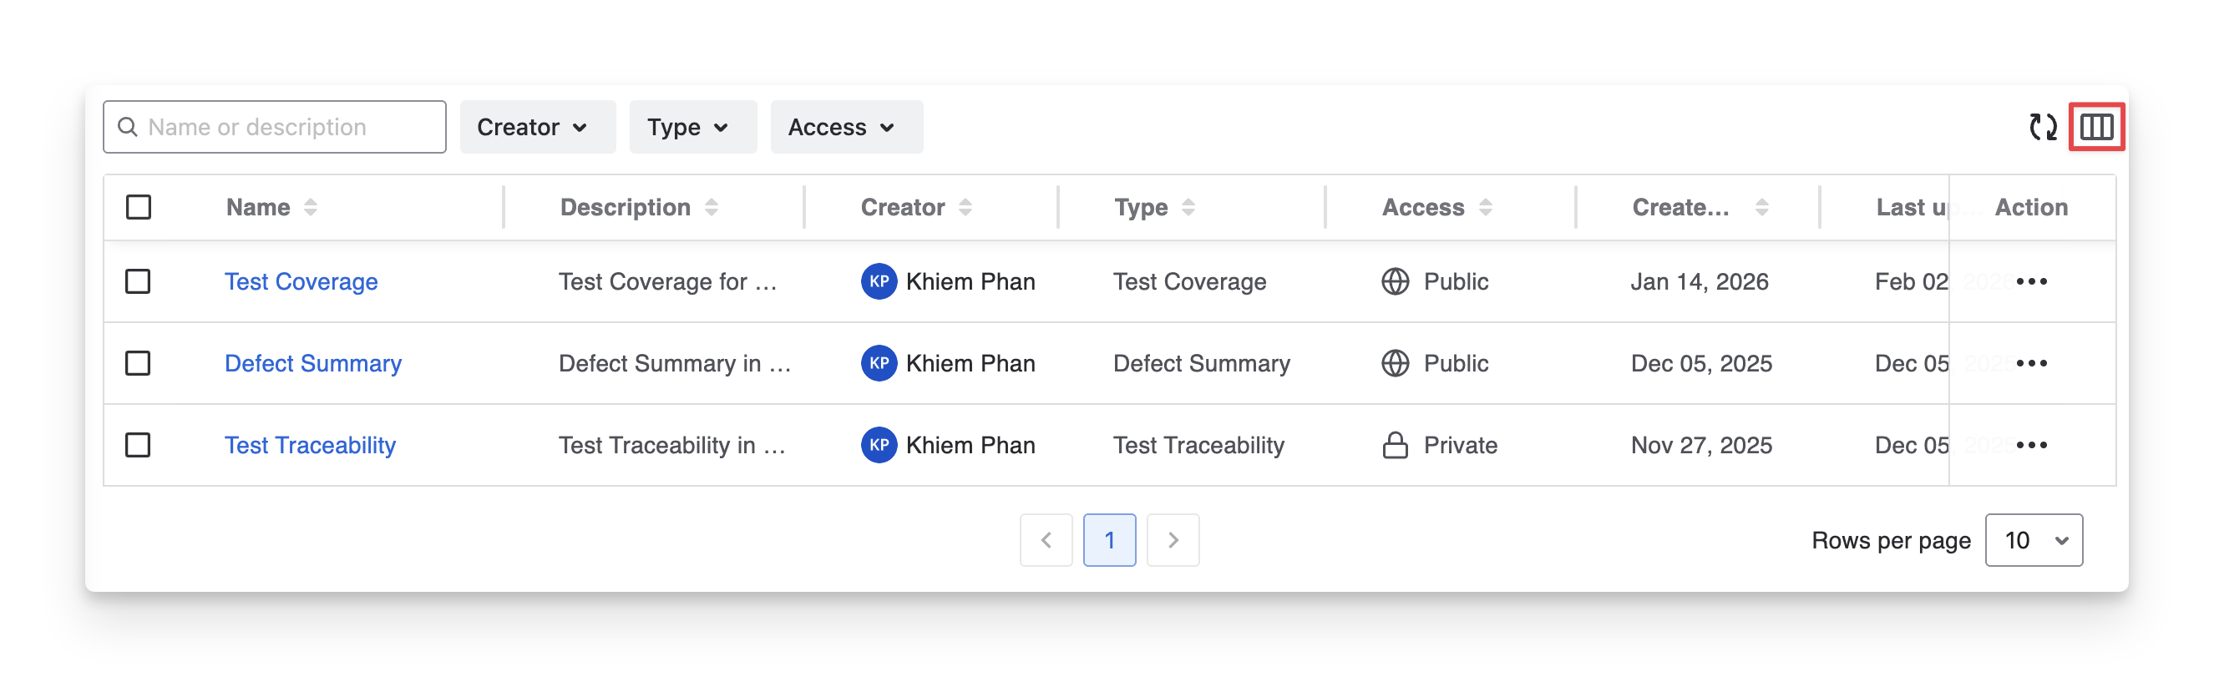Viewport: 2214px width, 677px height.
Task: Sort table by Description column
Action: coord(712,207)
